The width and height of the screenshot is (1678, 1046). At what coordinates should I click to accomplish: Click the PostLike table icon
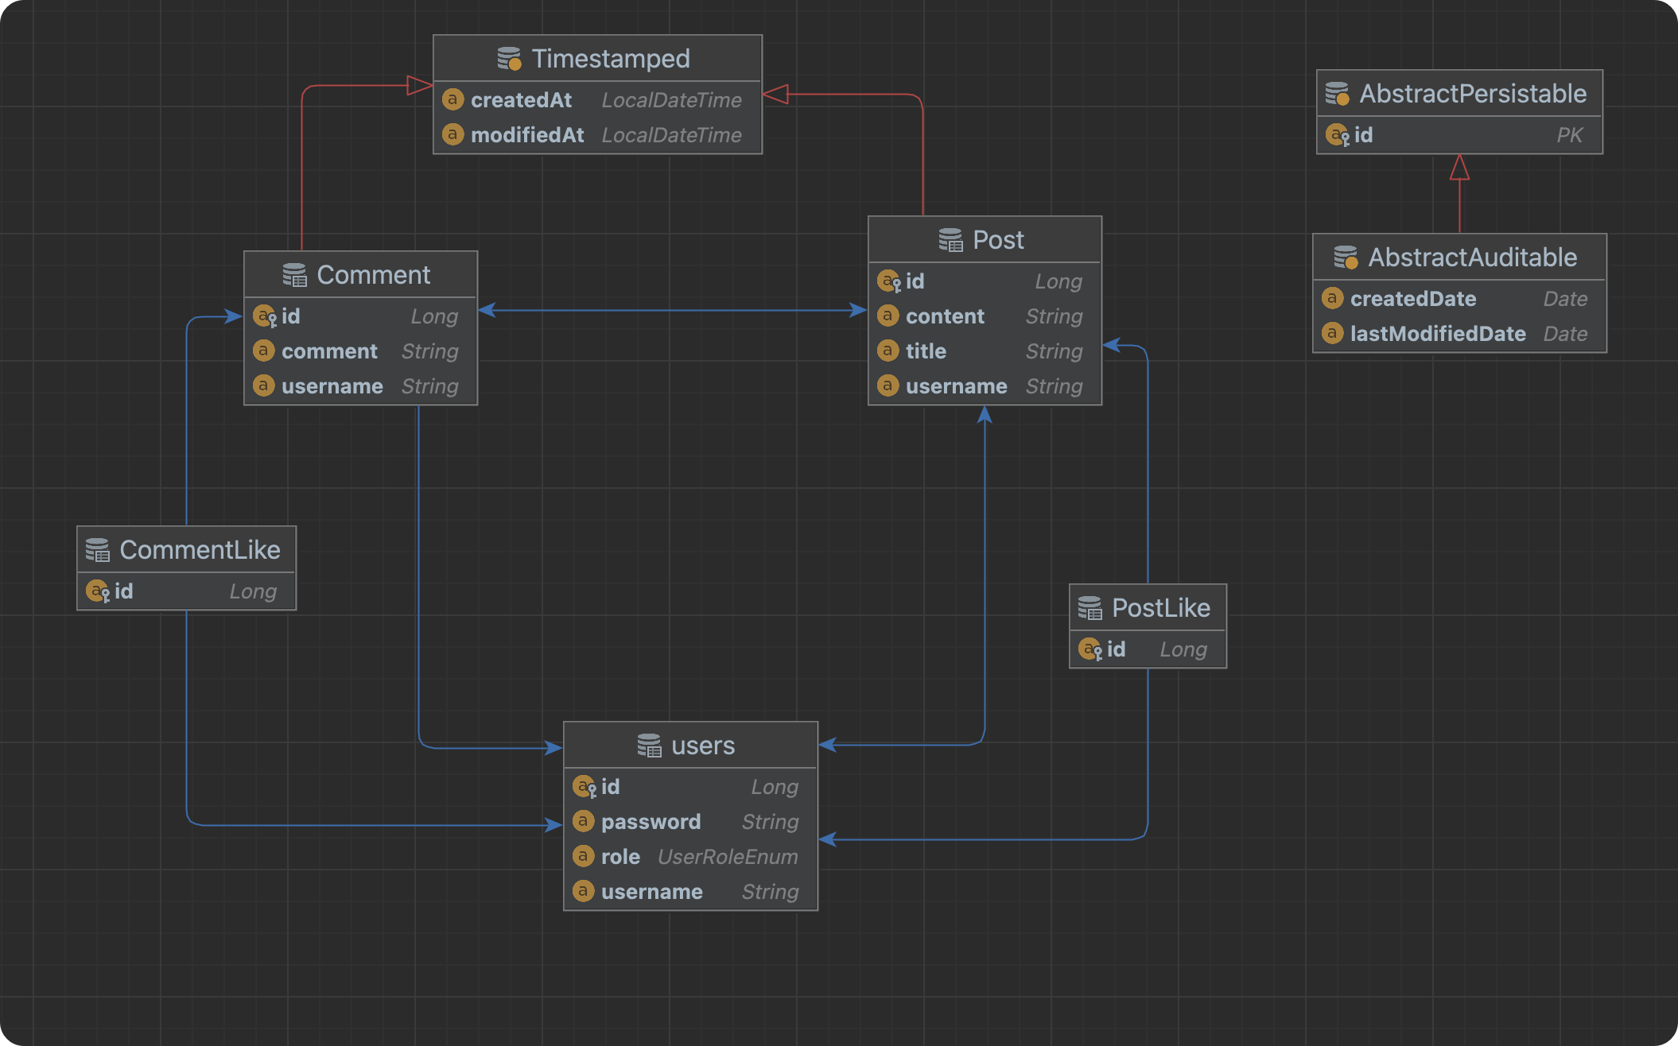(x=1090, y=608)
